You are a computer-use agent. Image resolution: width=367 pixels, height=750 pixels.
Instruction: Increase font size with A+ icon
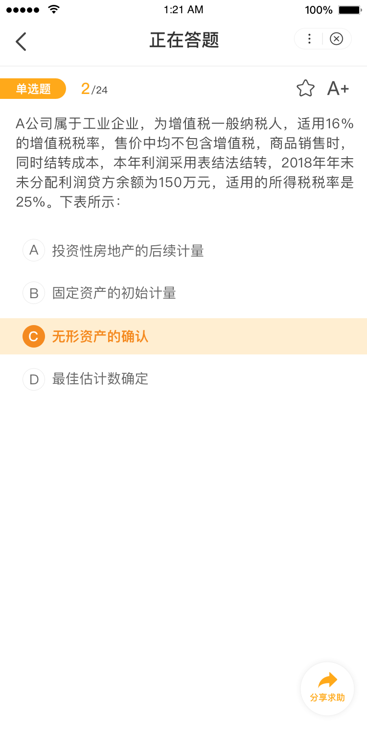338,89
